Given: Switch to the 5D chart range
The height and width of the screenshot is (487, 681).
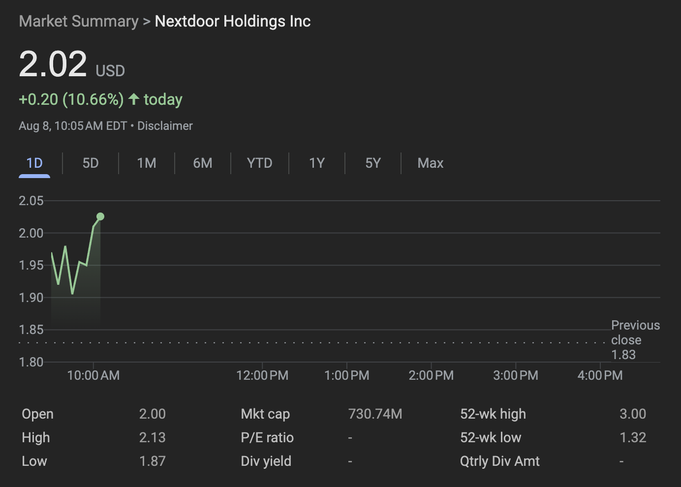Looking at the screenshot, I should pos(91,163).
